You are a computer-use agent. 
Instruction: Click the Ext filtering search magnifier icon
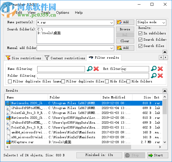pyautogui.click(x=154, y=69)
